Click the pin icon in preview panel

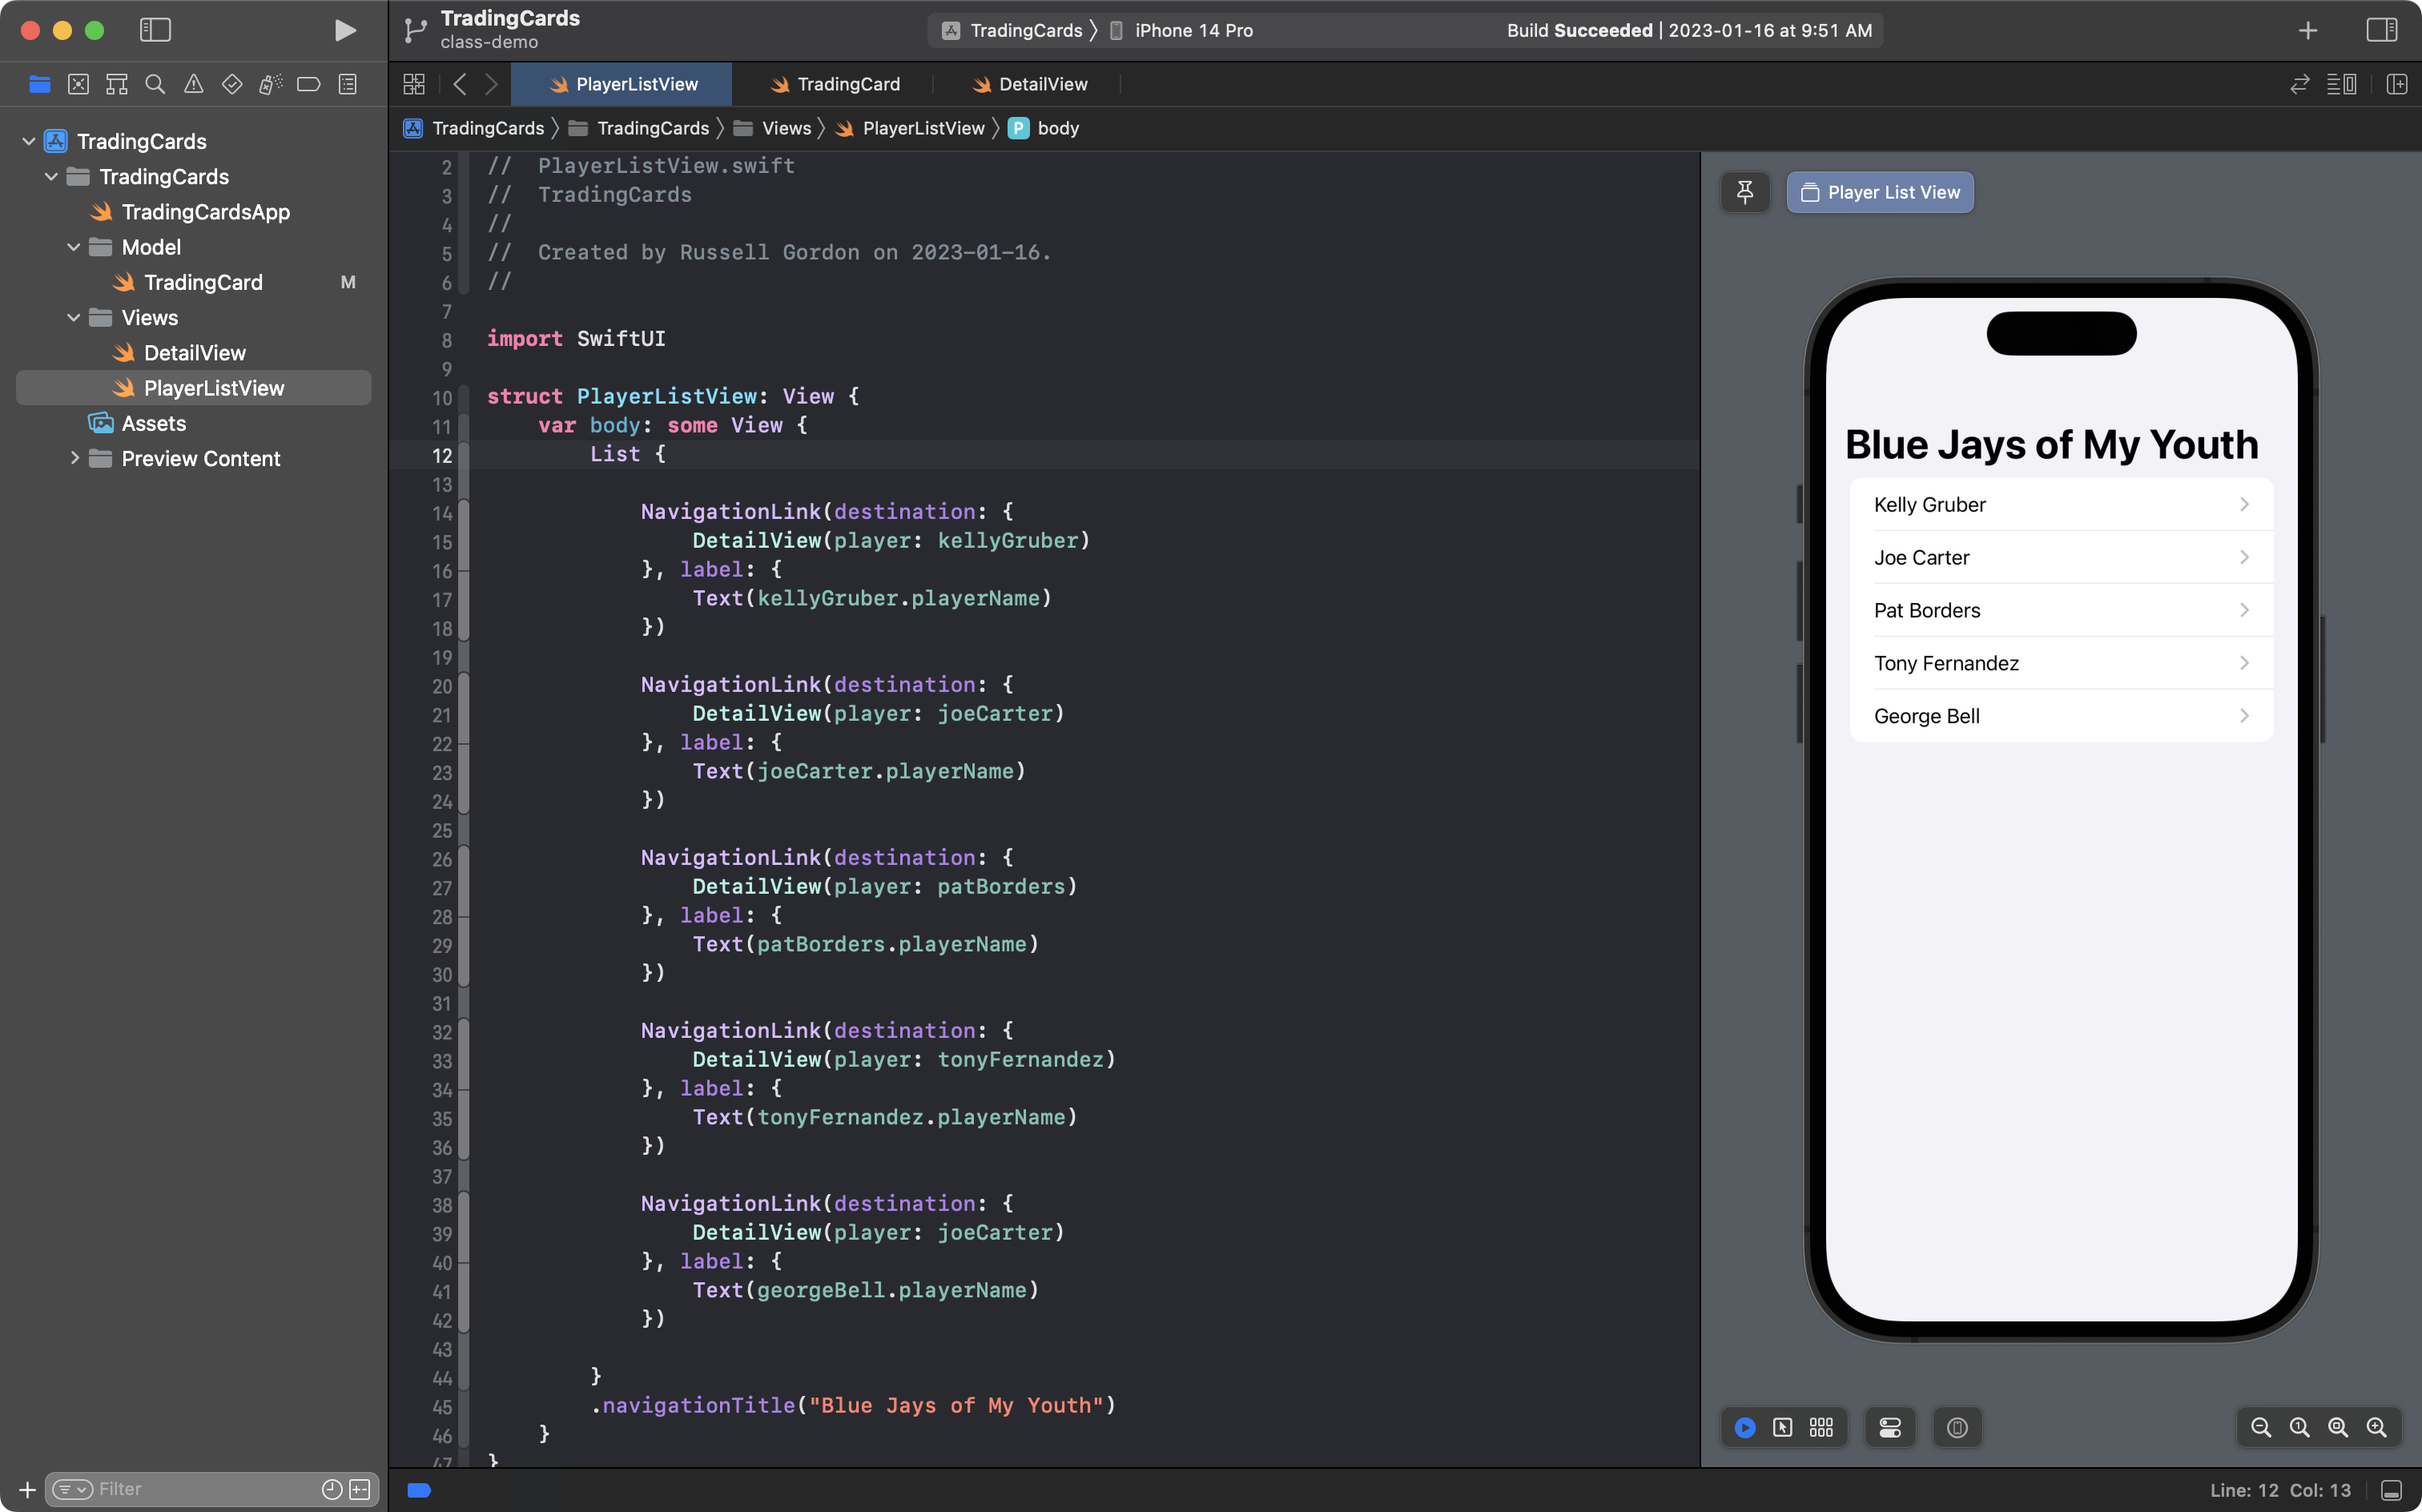[x=1744, y=191]
